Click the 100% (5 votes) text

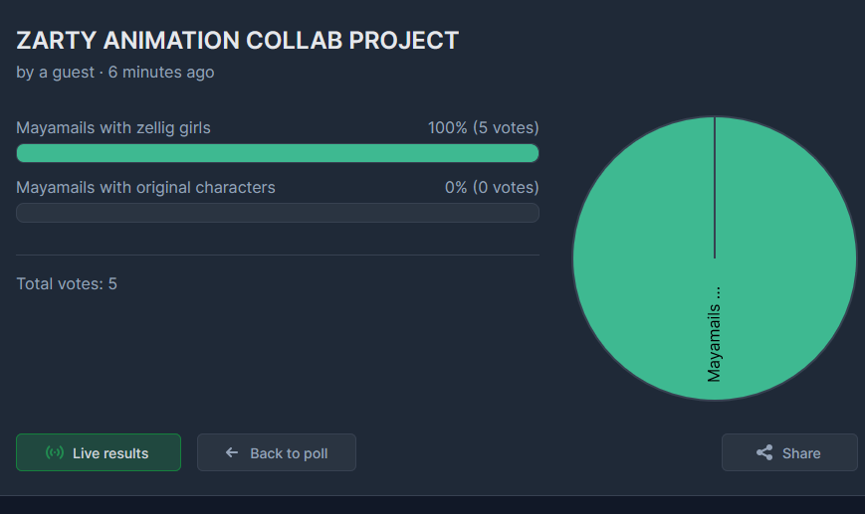tap(483, 128)
